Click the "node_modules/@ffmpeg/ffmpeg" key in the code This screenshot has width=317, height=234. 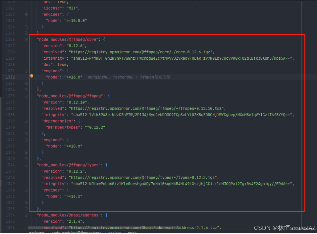coord(70,96)
